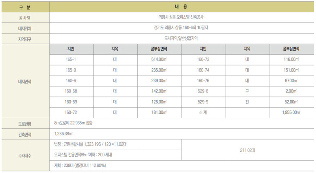
Task: Click the 구 land category cell
Action: pos(248,92)
